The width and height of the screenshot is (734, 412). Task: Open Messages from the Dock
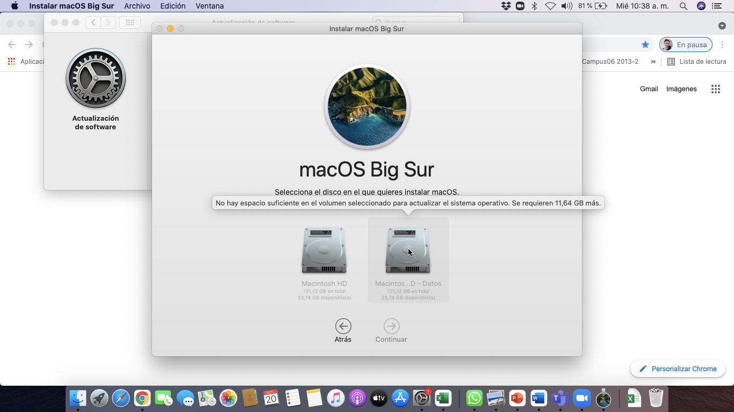[x=185, y=398]
